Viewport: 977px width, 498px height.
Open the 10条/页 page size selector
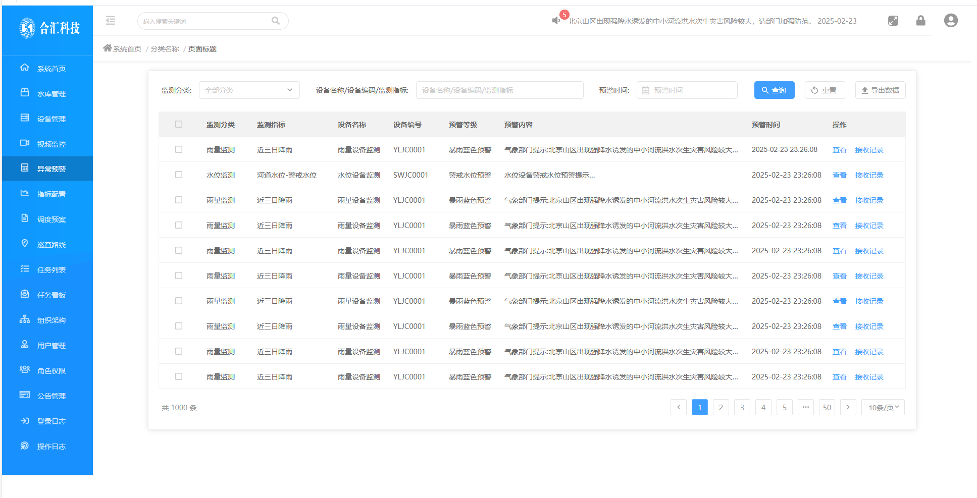click(x=883, y=407)
